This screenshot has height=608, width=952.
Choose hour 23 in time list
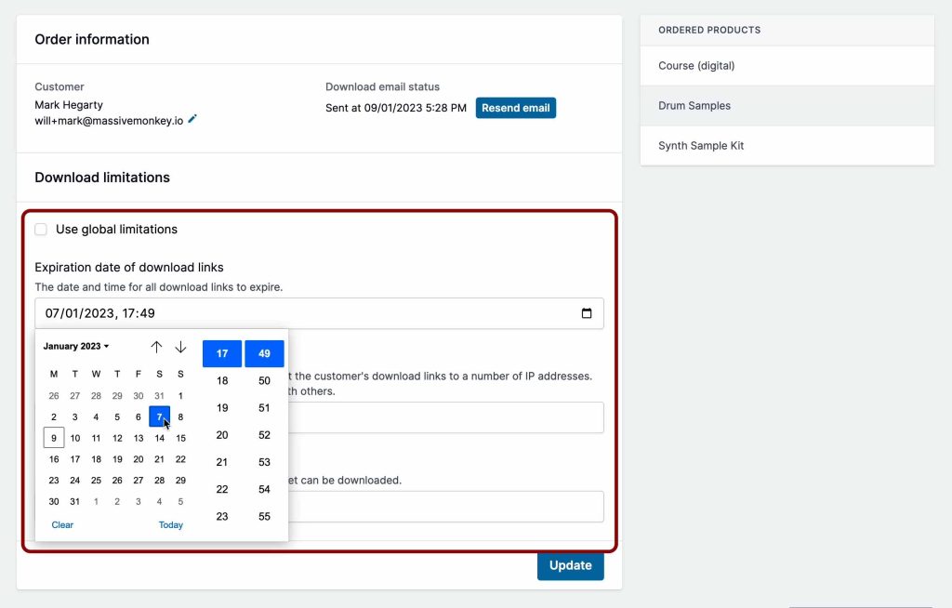pos(222,517)
